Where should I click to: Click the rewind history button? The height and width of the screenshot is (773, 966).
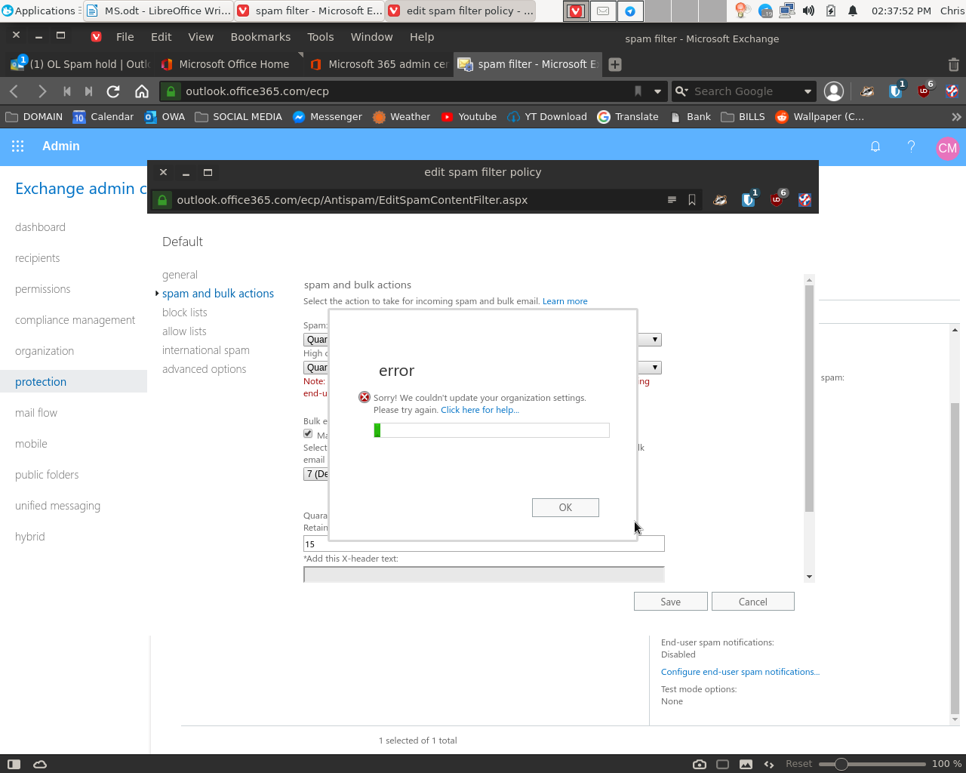coord(66,91)
